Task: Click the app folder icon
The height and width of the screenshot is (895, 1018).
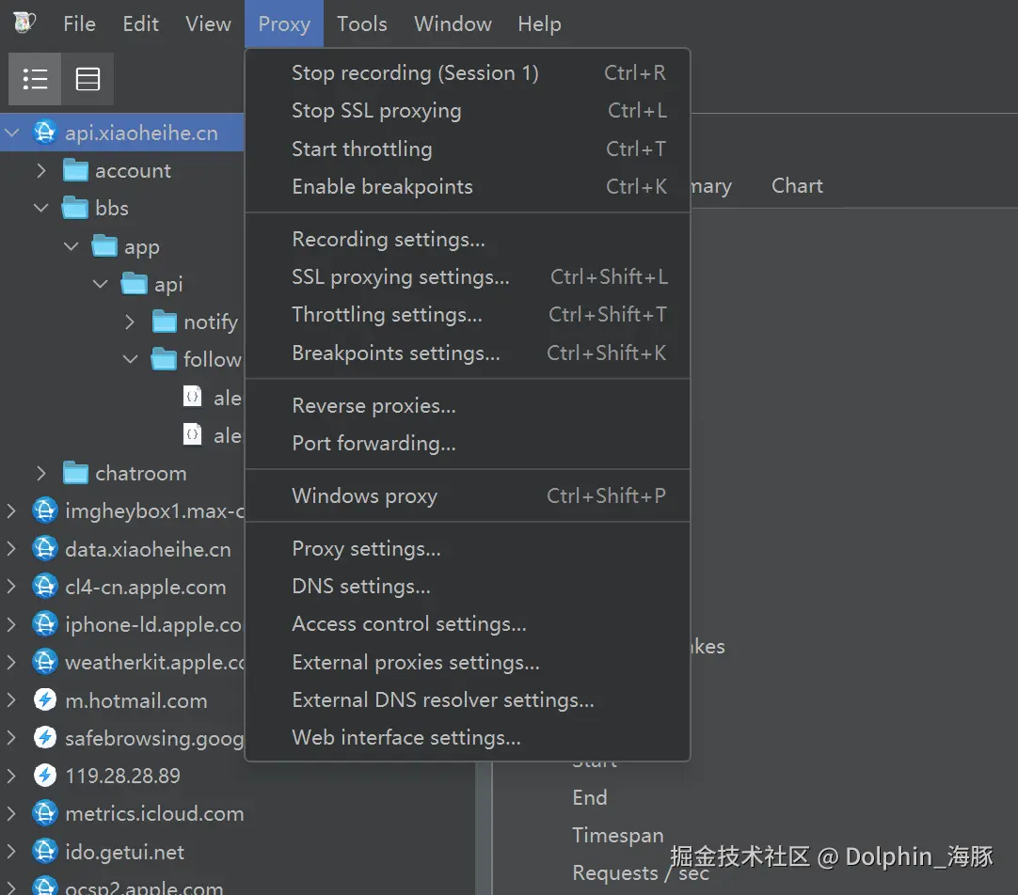Action: click(x=104, y=246)
